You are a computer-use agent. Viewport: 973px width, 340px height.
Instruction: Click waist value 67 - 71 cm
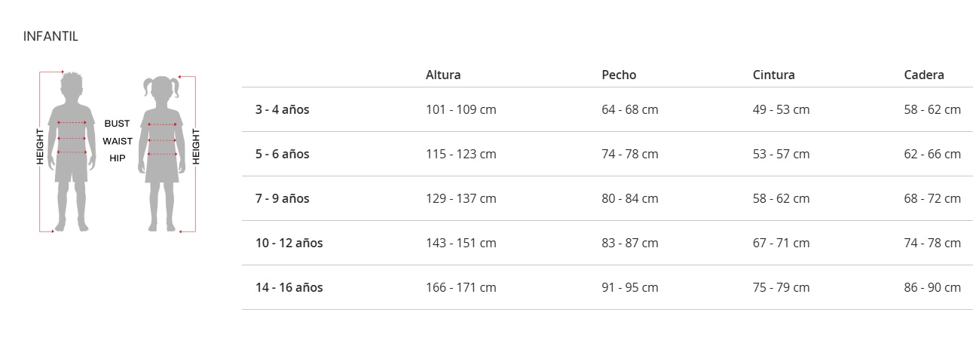tap(781, 243)
